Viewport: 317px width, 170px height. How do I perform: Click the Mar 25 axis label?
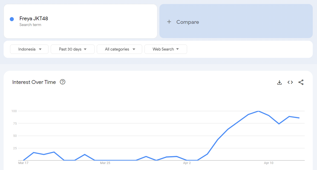click(x=105, y=163)
